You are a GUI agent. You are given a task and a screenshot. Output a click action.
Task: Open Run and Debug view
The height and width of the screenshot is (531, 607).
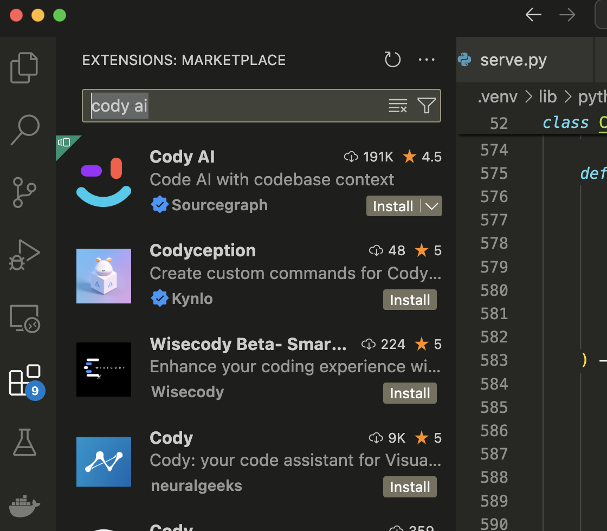click(x=24, y=255)
